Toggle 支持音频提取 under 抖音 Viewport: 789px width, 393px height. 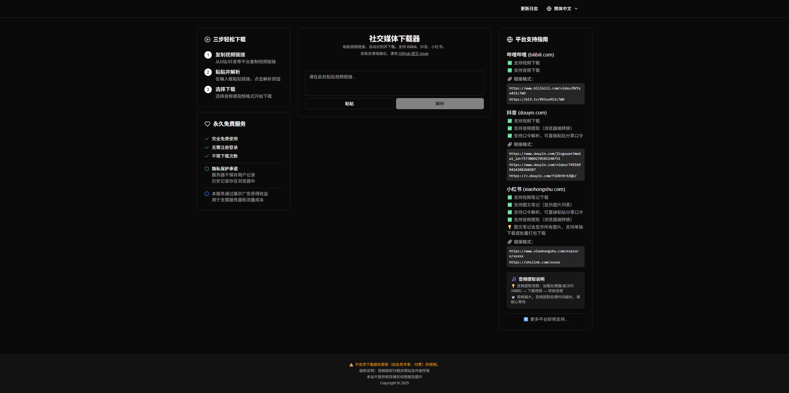(510, 128)
